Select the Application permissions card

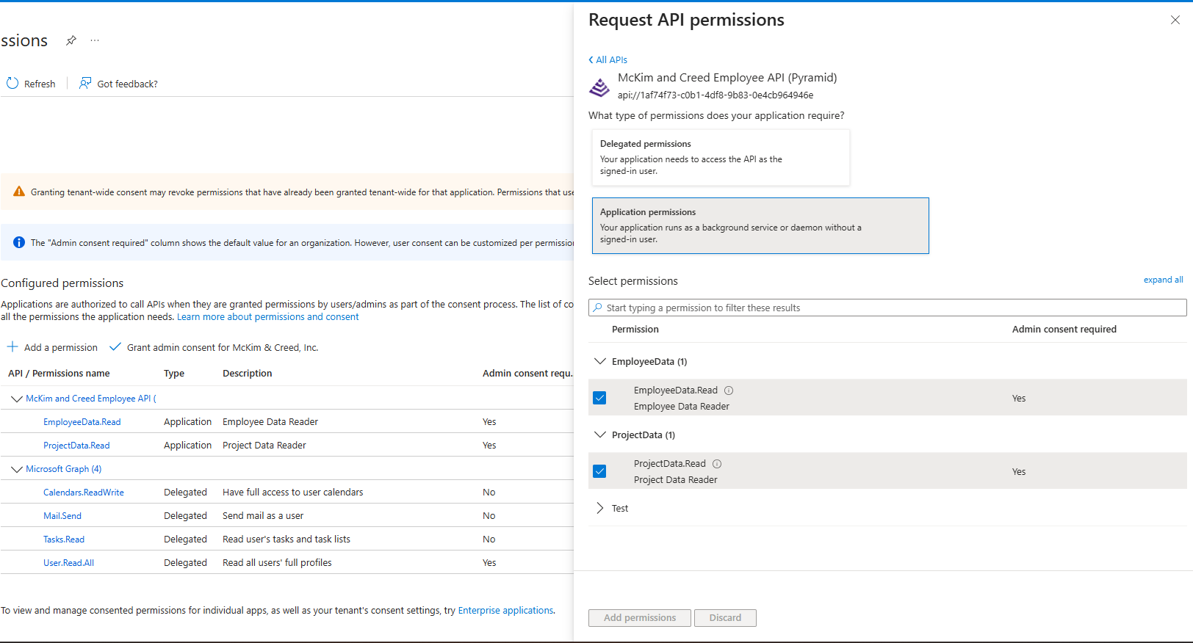pyautogui.click(x=760, y=225)
